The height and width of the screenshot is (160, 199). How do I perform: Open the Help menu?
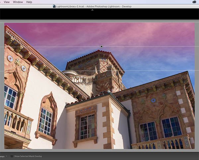[x=29, y=2]
